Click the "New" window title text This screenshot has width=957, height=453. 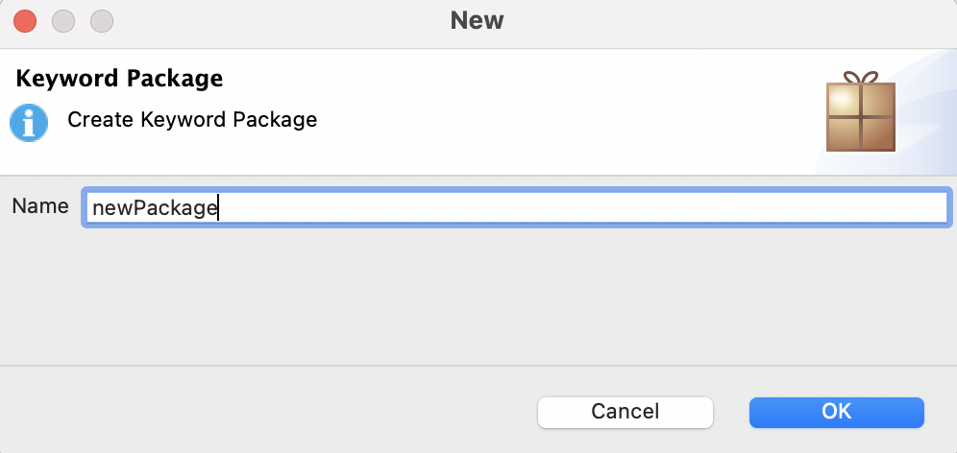point(478,20)
